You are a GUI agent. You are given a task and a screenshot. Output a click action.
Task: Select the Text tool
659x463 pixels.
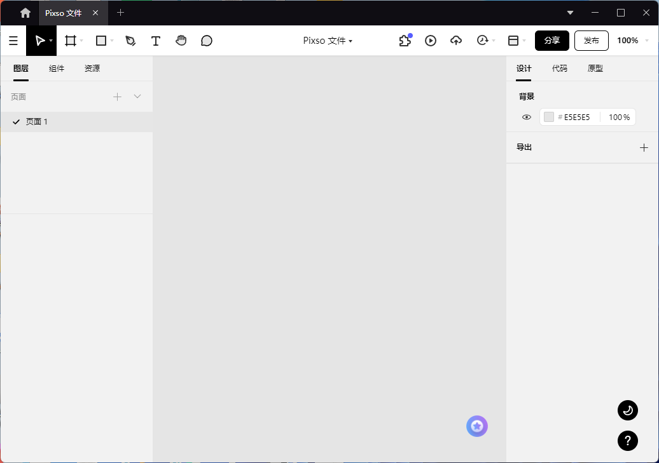[156, 41]
